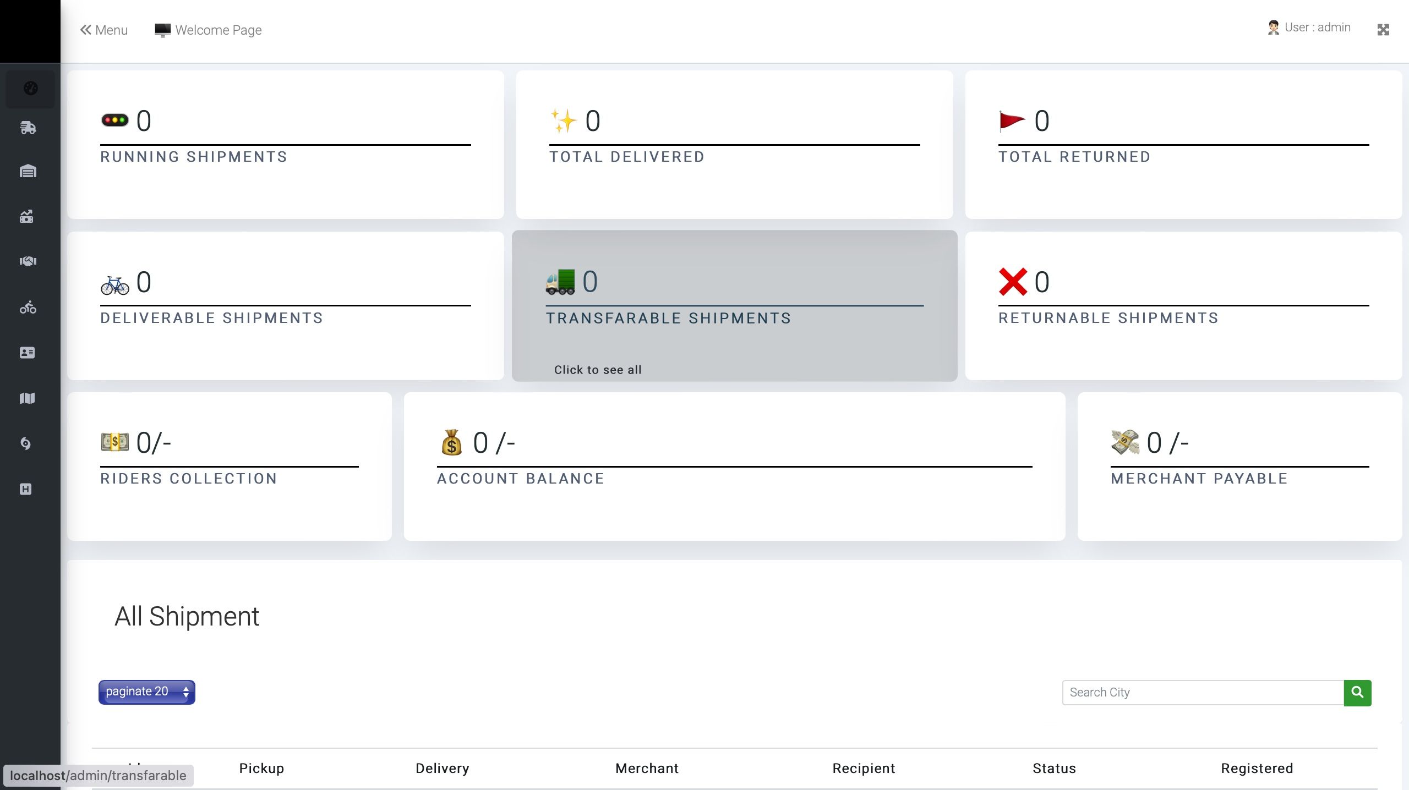This screenshot has width=1409, height=790.
Task: Toggle fullscreen with the expand arrows icon
Action: coord(1383,30)
